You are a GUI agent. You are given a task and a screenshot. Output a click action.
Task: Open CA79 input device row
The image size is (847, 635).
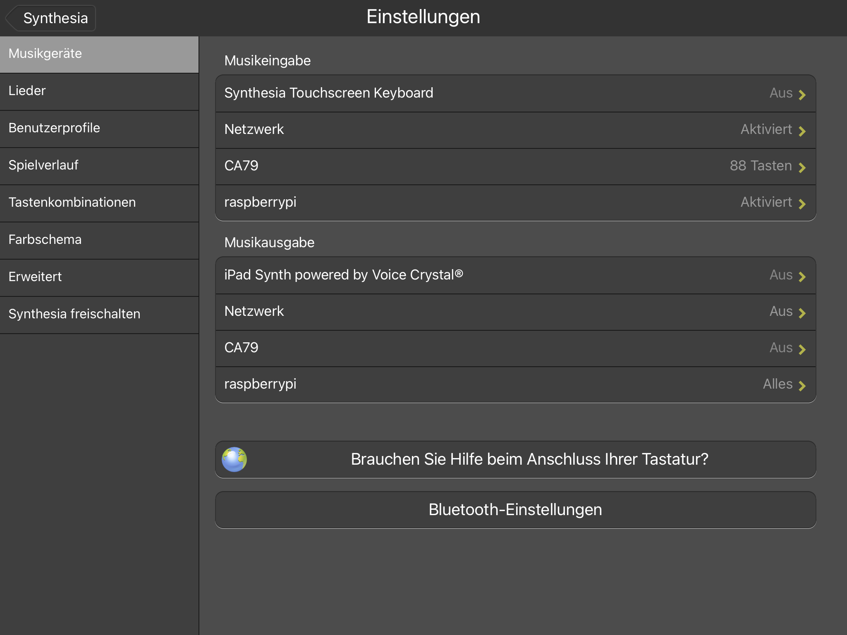click(x=515, y=166)
